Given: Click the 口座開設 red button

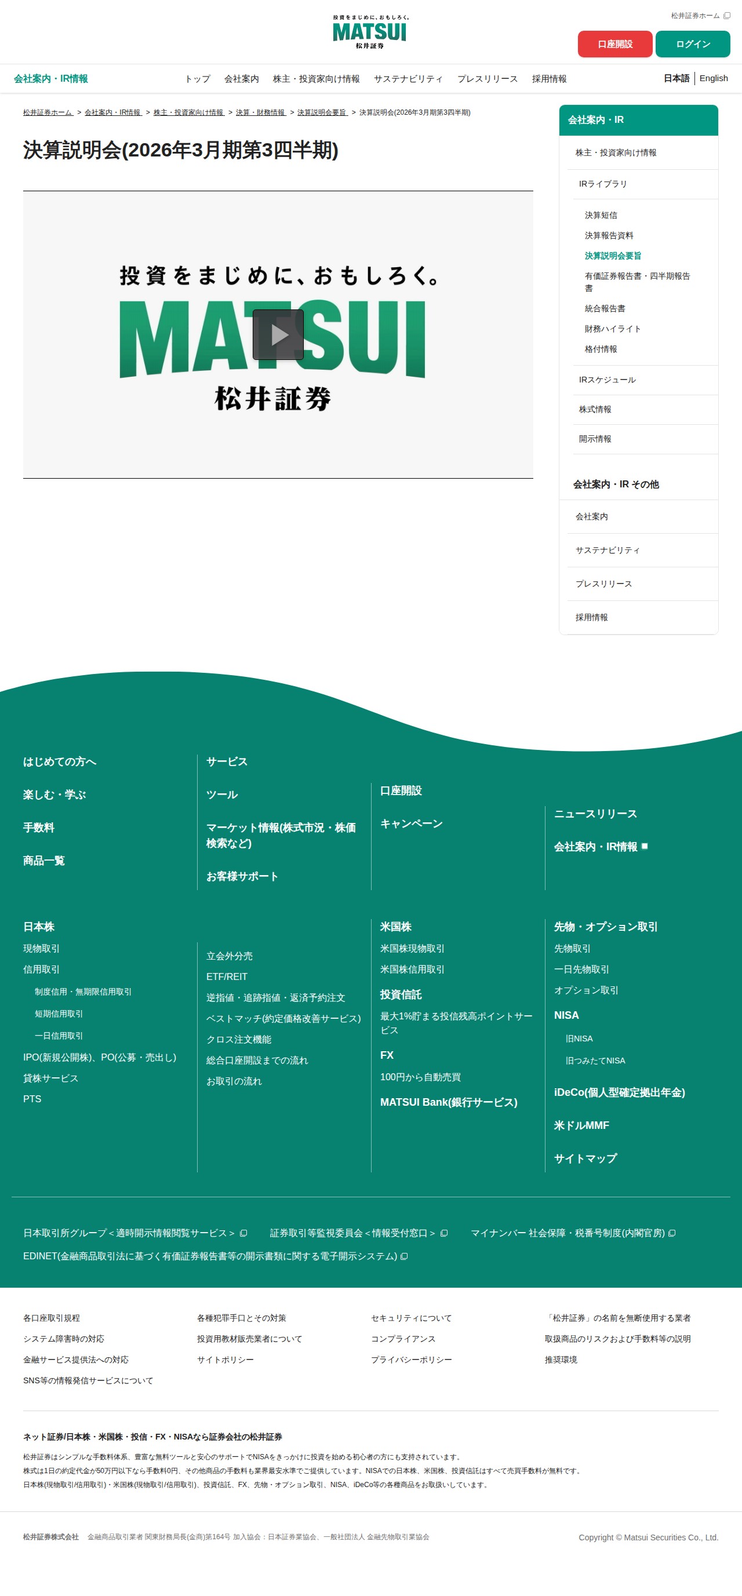Looking at the screenshot, I should [615, 44].
